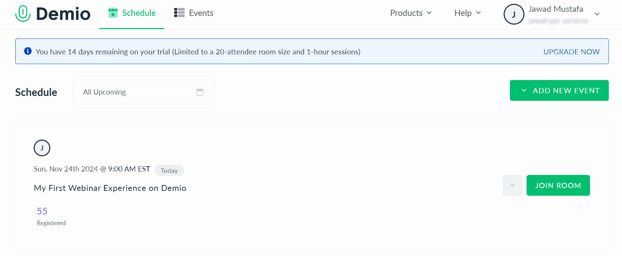Open the Demio logo home link
This screenshot has height=256, width=622.
53,14
